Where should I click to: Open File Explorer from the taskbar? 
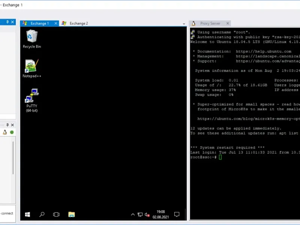72,214
